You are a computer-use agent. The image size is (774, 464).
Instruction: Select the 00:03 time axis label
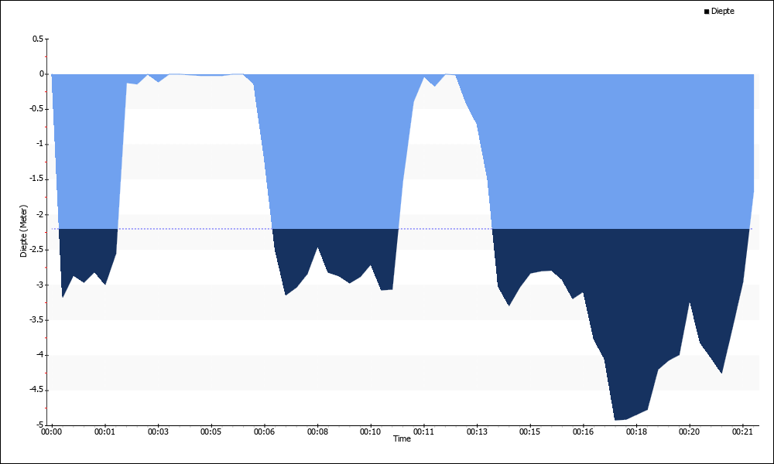[158, 432]
